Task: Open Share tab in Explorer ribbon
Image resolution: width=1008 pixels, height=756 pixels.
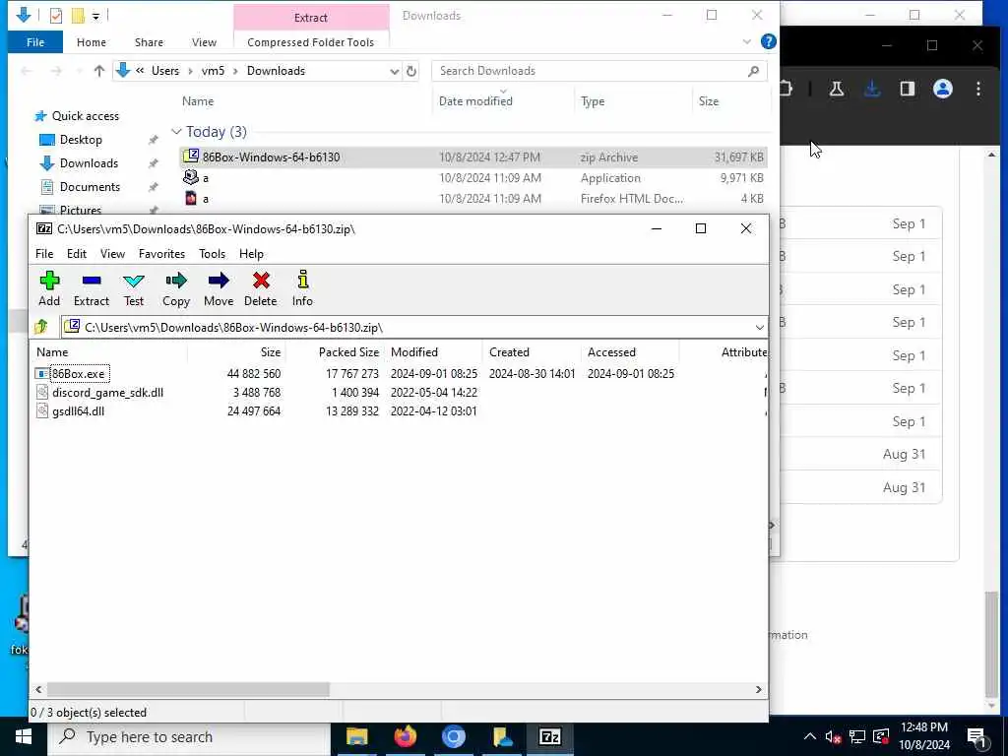Action: click(x=149, y=42)
